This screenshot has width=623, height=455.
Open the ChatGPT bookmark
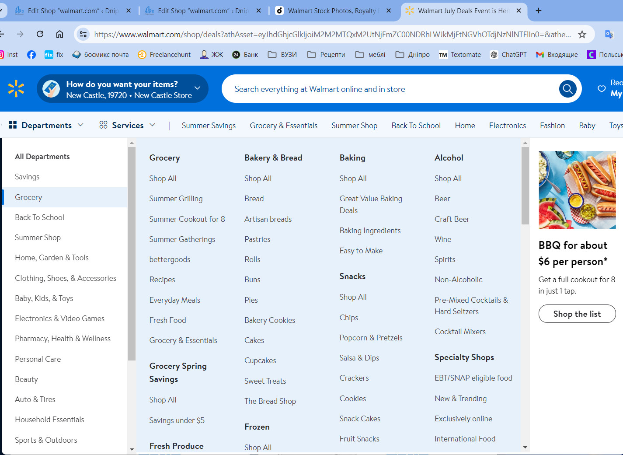pos(508,55)
